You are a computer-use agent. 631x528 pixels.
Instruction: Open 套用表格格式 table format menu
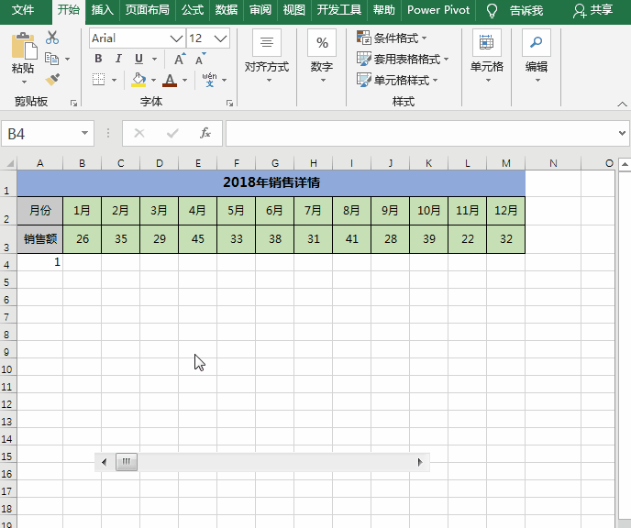(403, 59)
